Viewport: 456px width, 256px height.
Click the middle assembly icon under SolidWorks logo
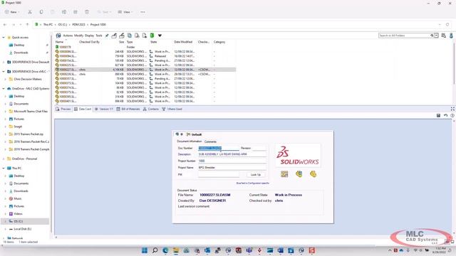coord(299,174)
